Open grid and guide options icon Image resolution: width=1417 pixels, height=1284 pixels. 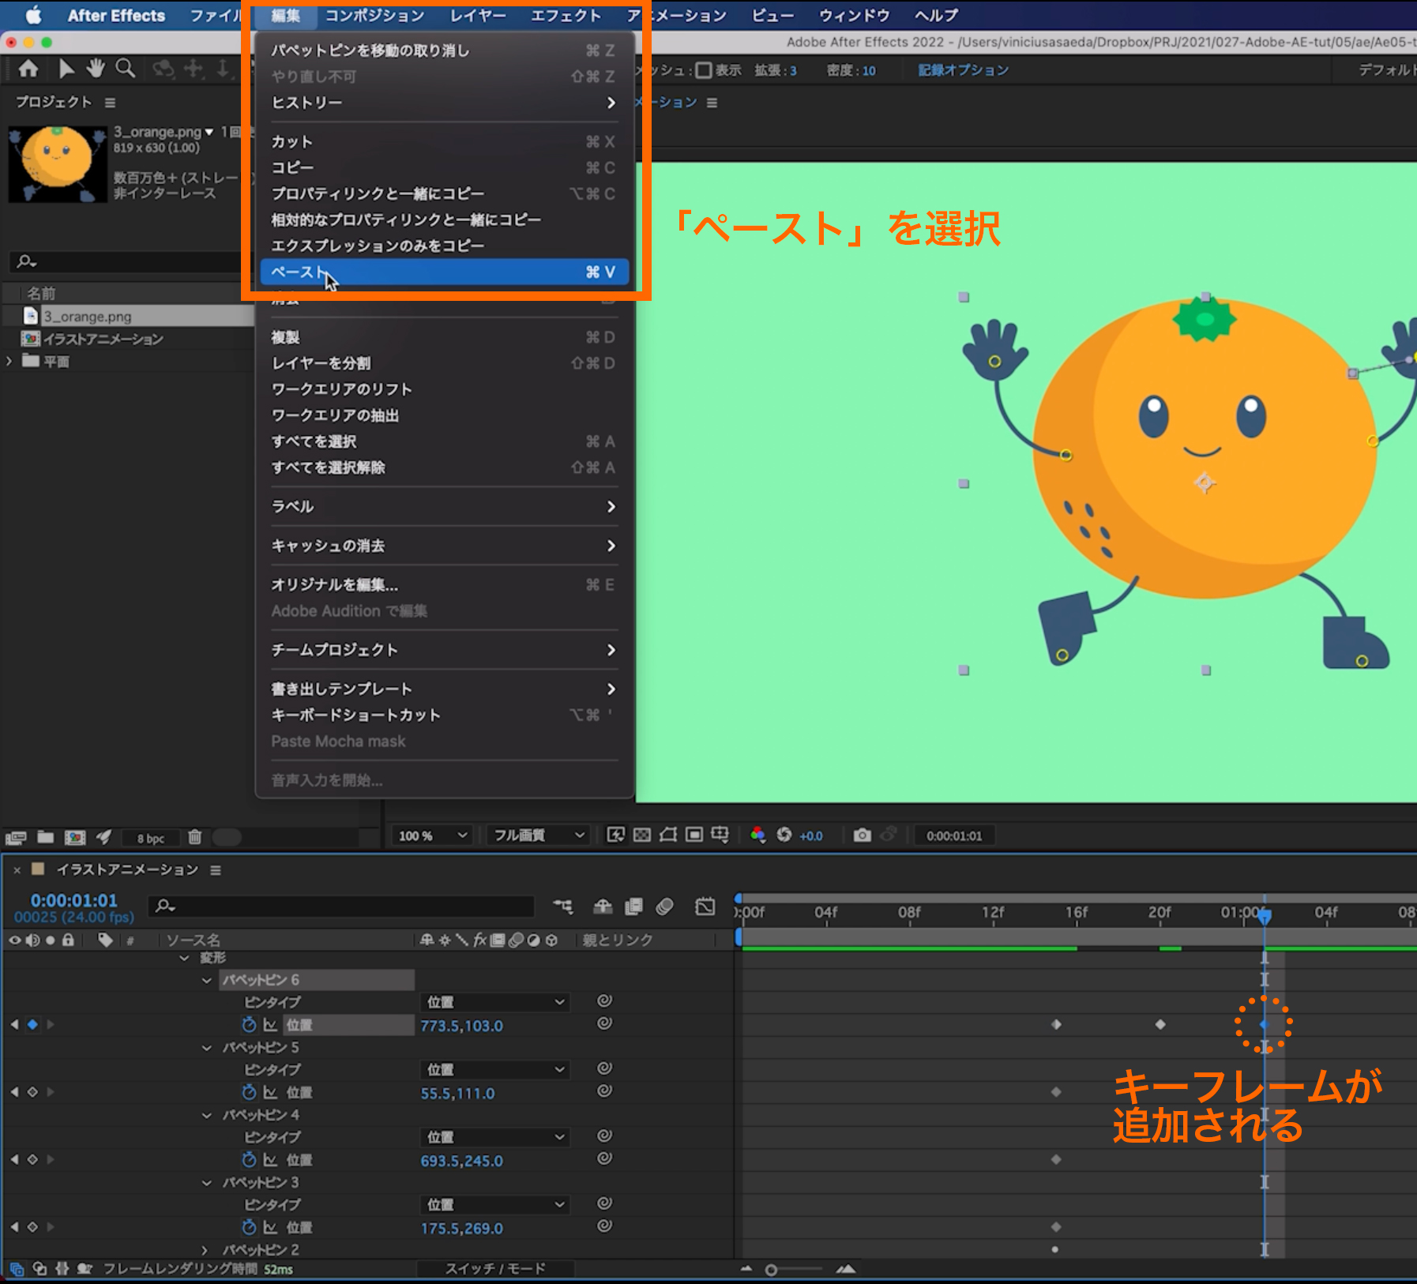pos(720,835)
